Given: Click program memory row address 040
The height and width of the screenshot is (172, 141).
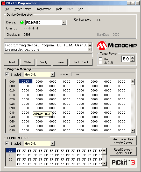Looking at the screenshot, I should click(12, 117).
